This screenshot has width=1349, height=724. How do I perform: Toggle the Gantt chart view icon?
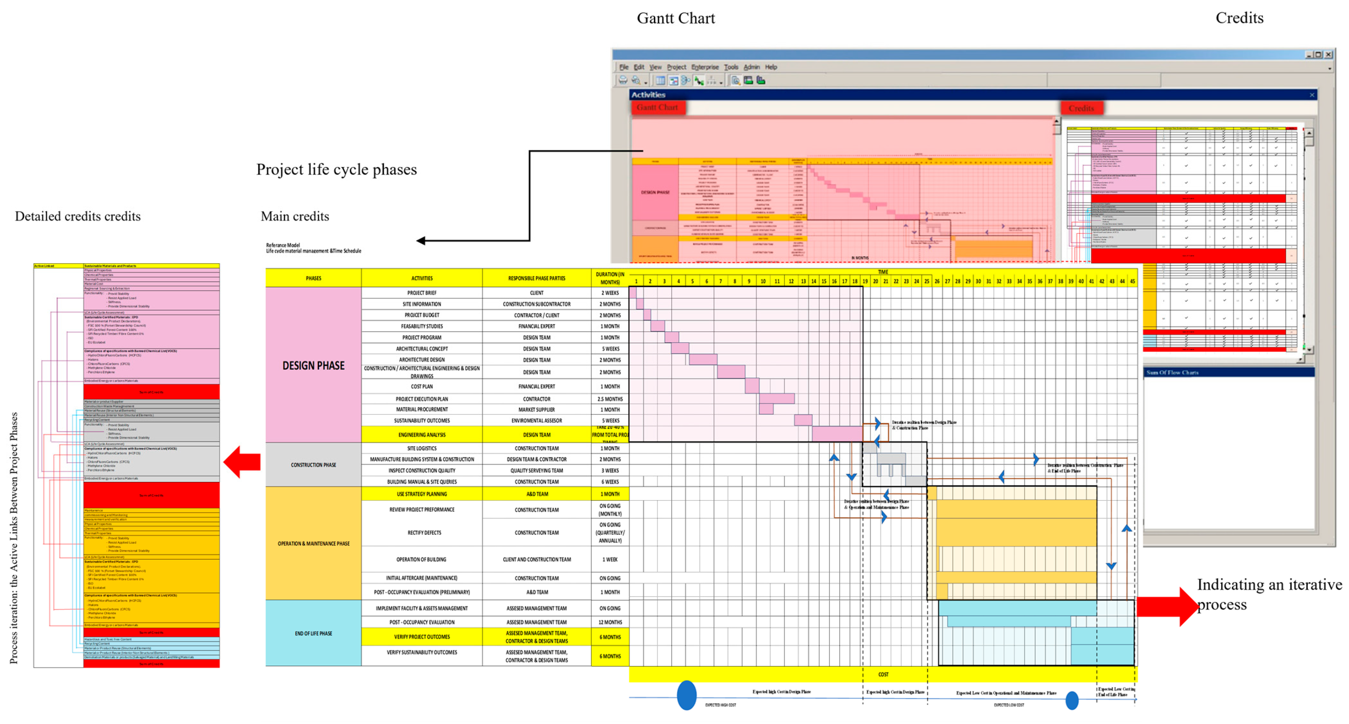click(673, 80)
